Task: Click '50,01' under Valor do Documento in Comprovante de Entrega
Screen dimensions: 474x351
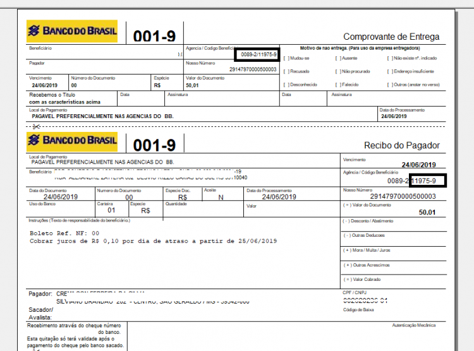Action: [x=192, y=85]
